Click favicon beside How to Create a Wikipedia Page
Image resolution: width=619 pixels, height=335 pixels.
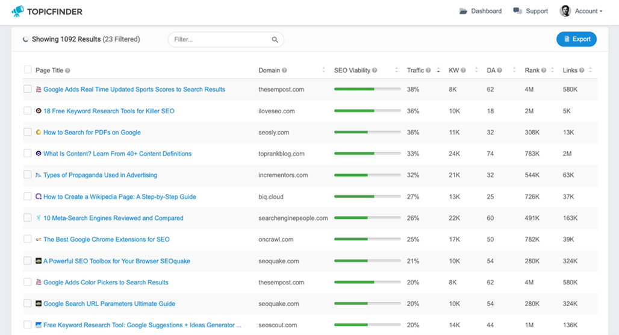click(39, 196)
